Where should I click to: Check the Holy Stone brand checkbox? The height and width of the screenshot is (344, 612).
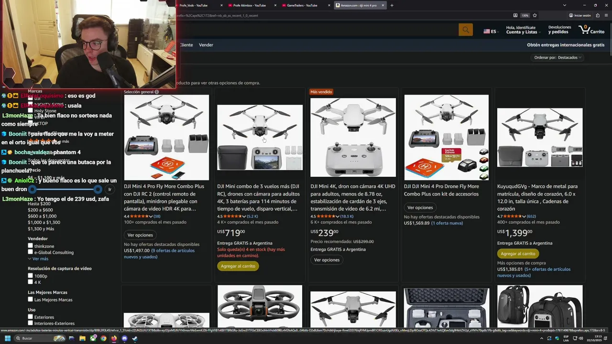click(30, 111)
